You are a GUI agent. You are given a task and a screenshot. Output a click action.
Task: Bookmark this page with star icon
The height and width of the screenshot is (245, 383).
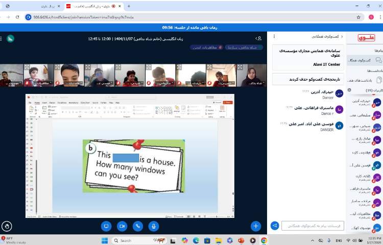pyautogui.click(x=358, y=17)
